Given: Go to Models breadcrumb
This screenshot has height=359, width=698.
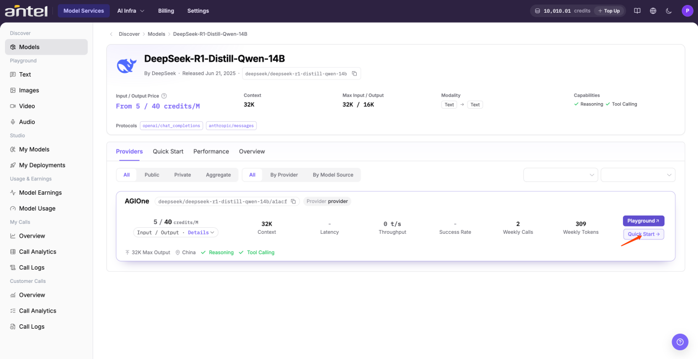Looking at the screenshot, I should pyautogui.click(x=157, y=34).
